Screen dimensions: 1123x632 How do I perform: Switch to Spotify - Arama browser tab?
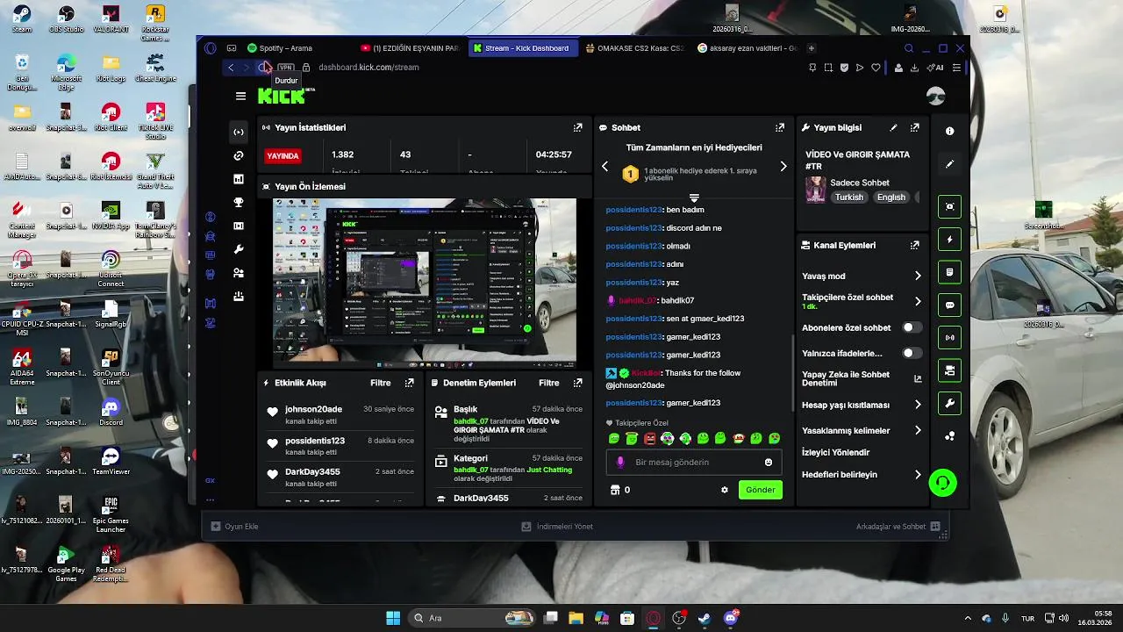click(x=297, y=48)
